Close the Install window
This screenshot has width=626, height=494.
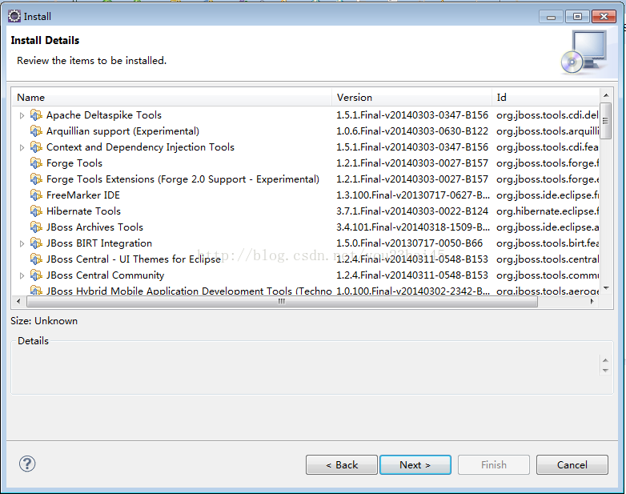pos(604,17)
